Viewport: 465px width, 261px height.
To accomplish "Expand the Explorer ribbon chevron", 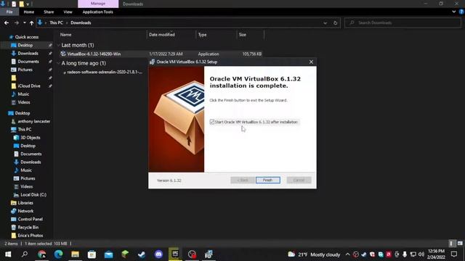I will [x=453, y=12].
